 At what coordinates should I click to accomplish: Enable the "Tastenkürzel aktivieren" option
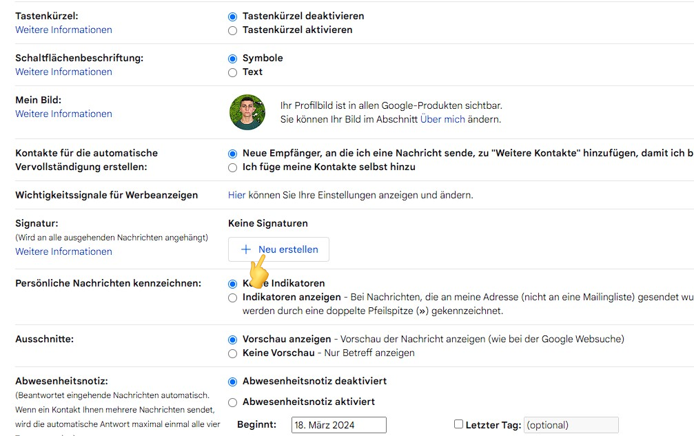click(232, 30)
